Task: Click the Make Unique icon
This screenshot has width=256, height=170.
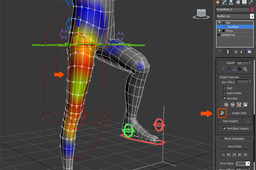Action: tap(236, 52)
